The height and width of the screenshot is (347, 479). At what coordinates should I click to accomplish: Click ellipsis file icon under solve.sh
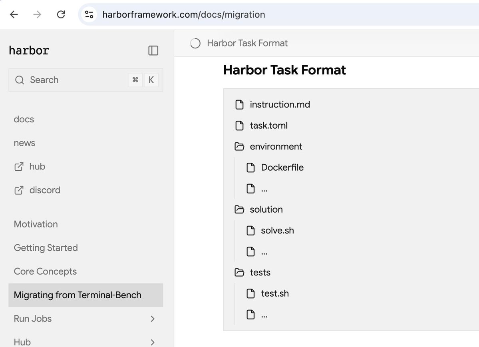tap(250, 251)
